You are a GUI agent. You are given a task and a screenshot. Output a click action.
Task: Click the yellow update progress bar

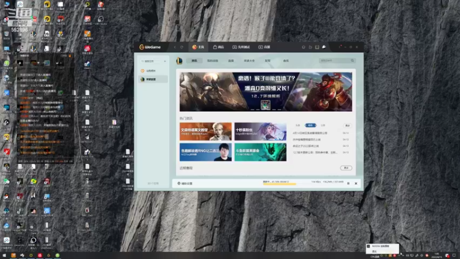pos(279,184)
